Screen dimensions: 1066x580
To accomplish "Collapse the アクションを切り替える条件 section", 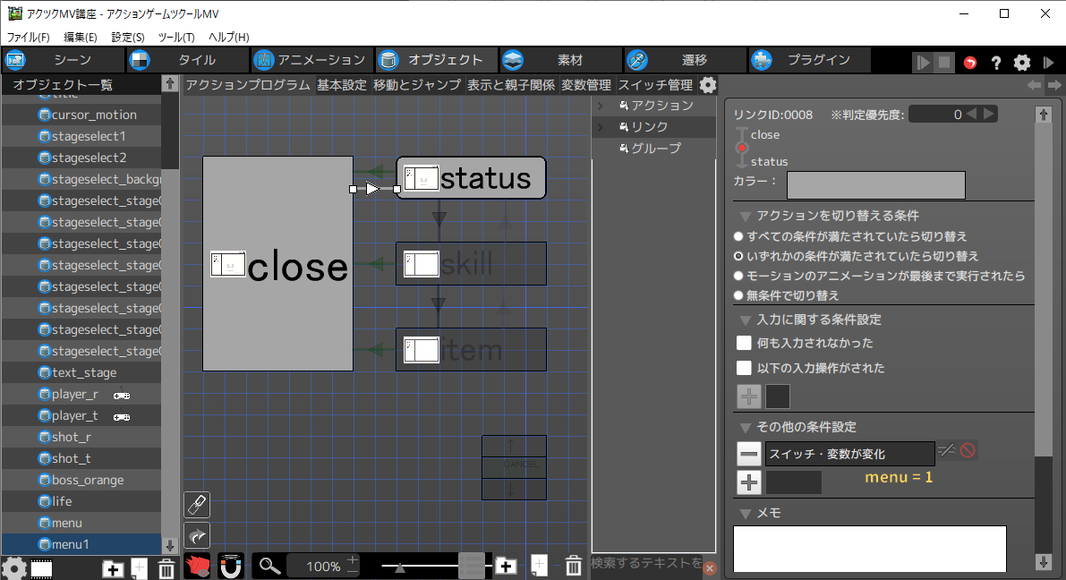I will (745, 216).
